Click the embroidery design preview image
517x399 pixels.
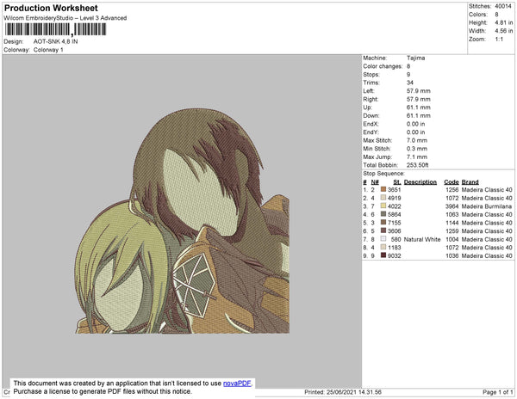[x=183, y=221]
